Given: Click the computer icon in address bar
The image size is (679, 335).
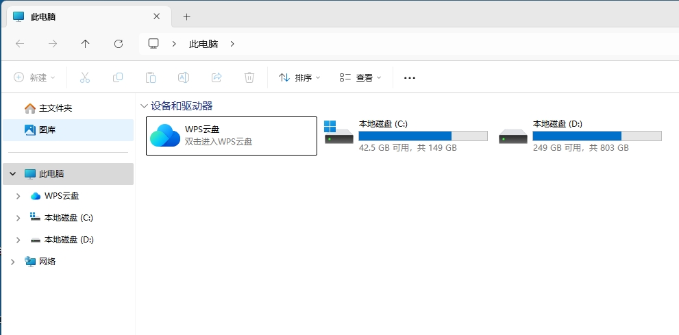Looking at the screenshot, I should click(153, 44).
